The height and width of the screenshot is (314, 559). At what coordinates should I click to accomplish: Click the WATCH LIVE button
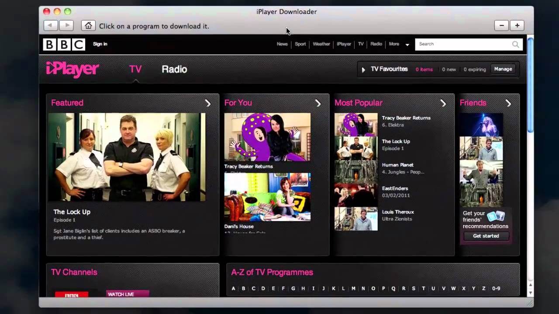point(128,294)
